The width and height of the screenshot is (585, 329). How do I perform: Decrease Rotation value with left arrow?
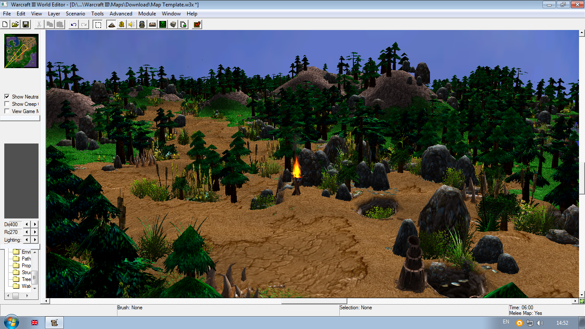27,232
